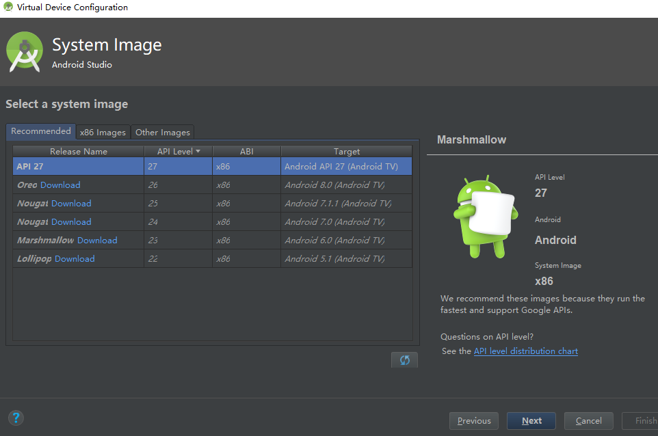Click the Next button
Image resolution: width=658 pixels, height=436 pixels.
(531, 420)
